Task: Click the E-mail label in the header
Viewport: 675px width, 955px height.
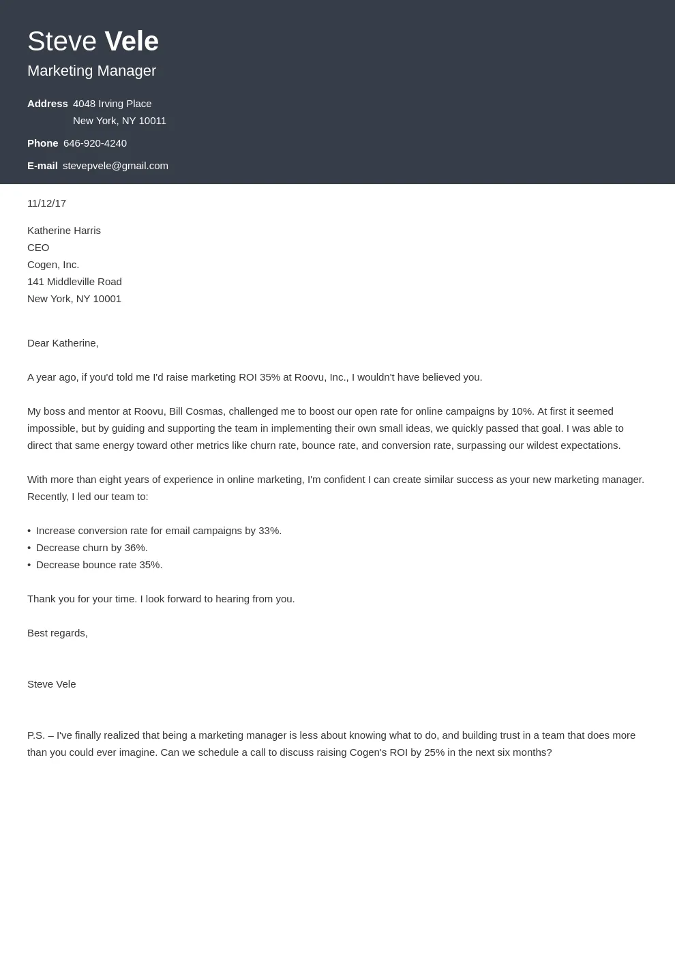Action: tap(42, 166)
